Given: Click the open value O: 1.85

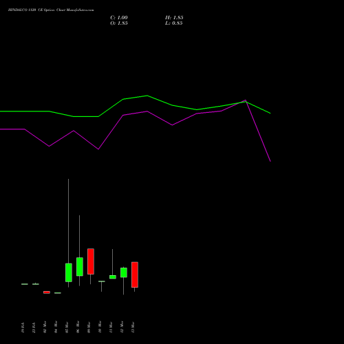Looking at the screenshot, I should point(119,23).
